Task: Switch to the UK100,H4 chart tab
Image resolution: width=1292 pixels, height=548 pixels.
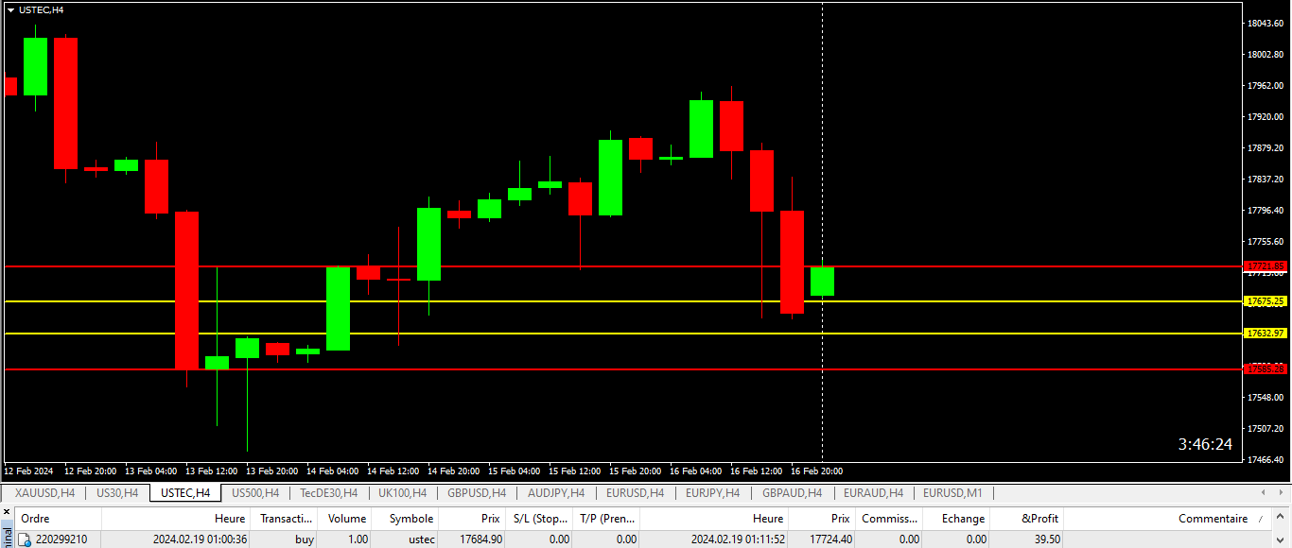Action: [x=402, y=493]
